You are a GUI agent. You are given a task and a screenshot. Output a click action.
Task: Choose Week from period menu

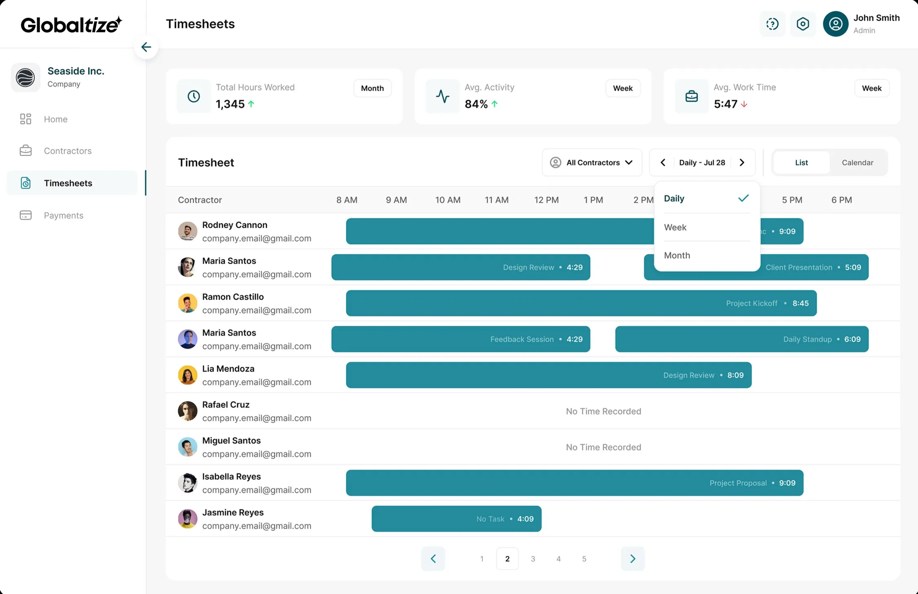pyautogui.click(x=707, y=227)
